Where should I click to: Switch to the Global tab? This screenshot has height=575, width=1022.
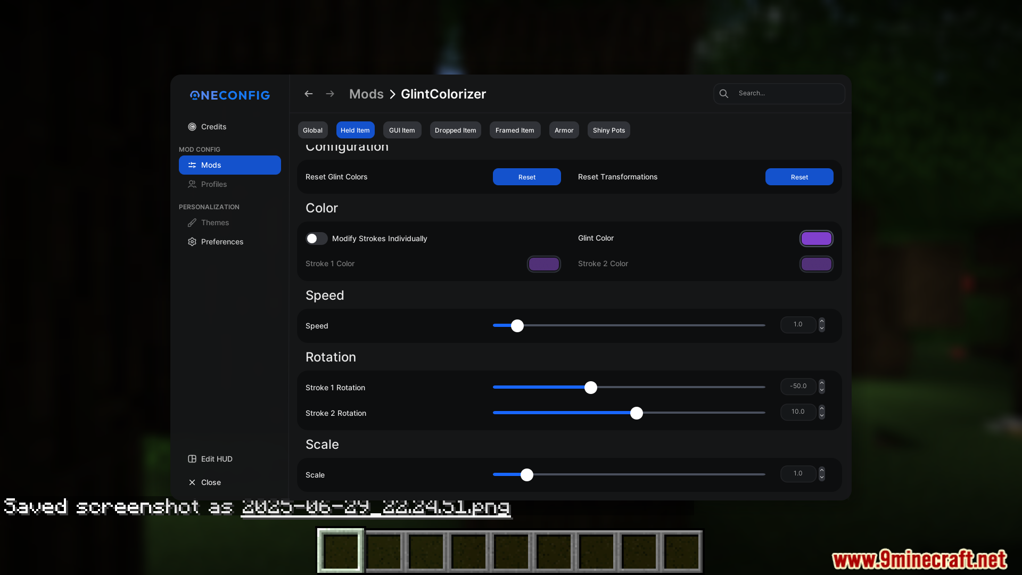tap(312, 130)
